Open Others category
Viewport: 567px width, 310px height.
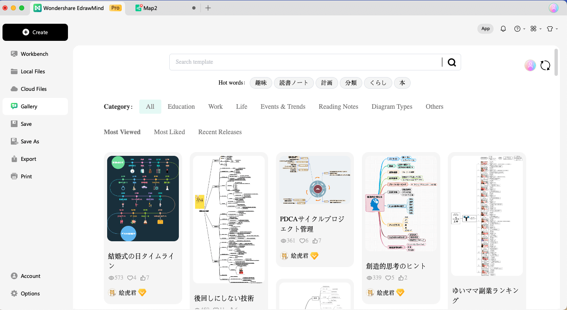[434, 107]
